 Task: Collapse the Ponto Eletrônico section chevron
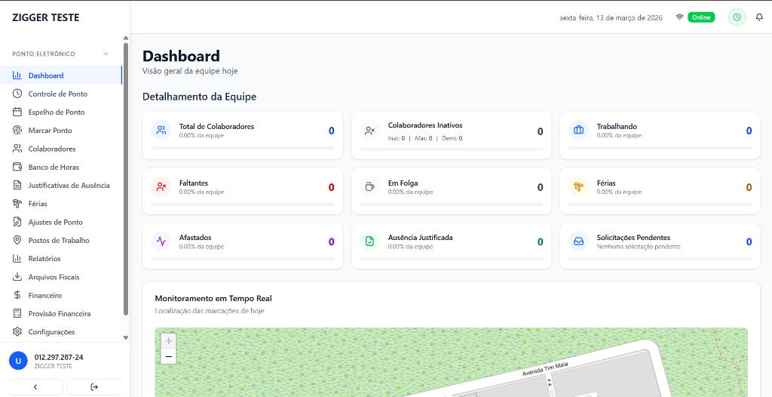[106, 54]
